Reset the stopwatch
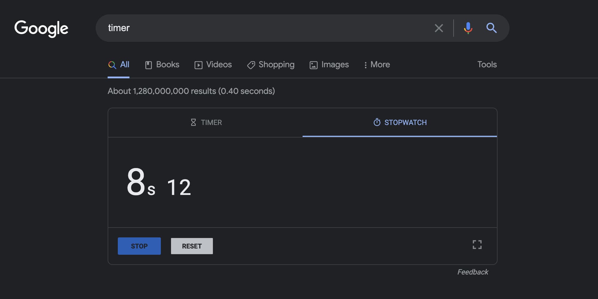Image resolution: width=598 pixels, height=299 pixels. point(192,246)
